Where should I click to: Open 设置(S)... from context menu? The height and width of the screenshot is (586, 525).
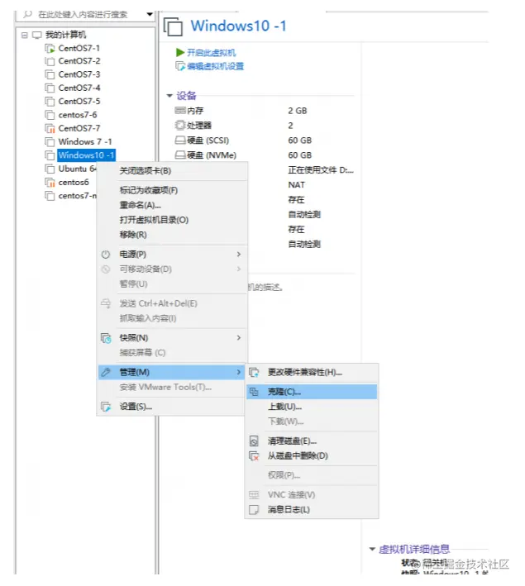(x=172, y=407)
